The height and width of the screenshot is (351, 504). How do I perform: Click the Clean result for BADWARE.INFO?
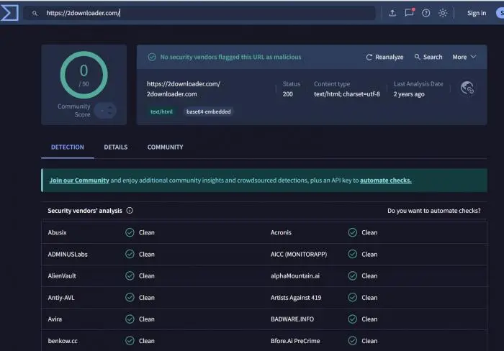coord(369,319)
